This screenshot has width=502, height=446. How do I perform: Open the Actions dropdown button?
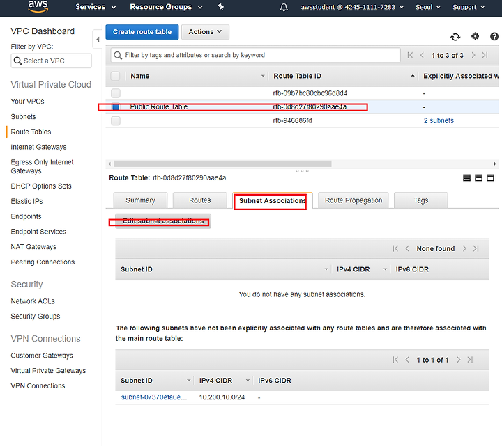205,32
